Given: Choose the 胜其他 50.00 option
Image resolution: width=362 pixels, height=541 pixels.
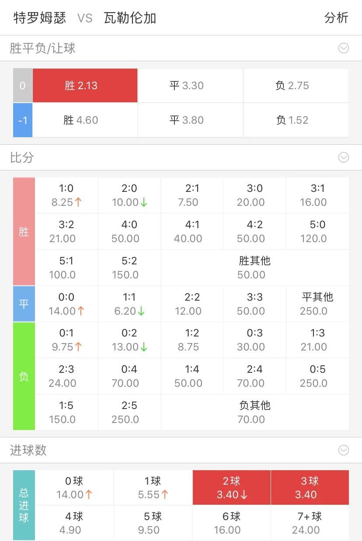Looking at the screenshot, I should [x=254, y=267].
